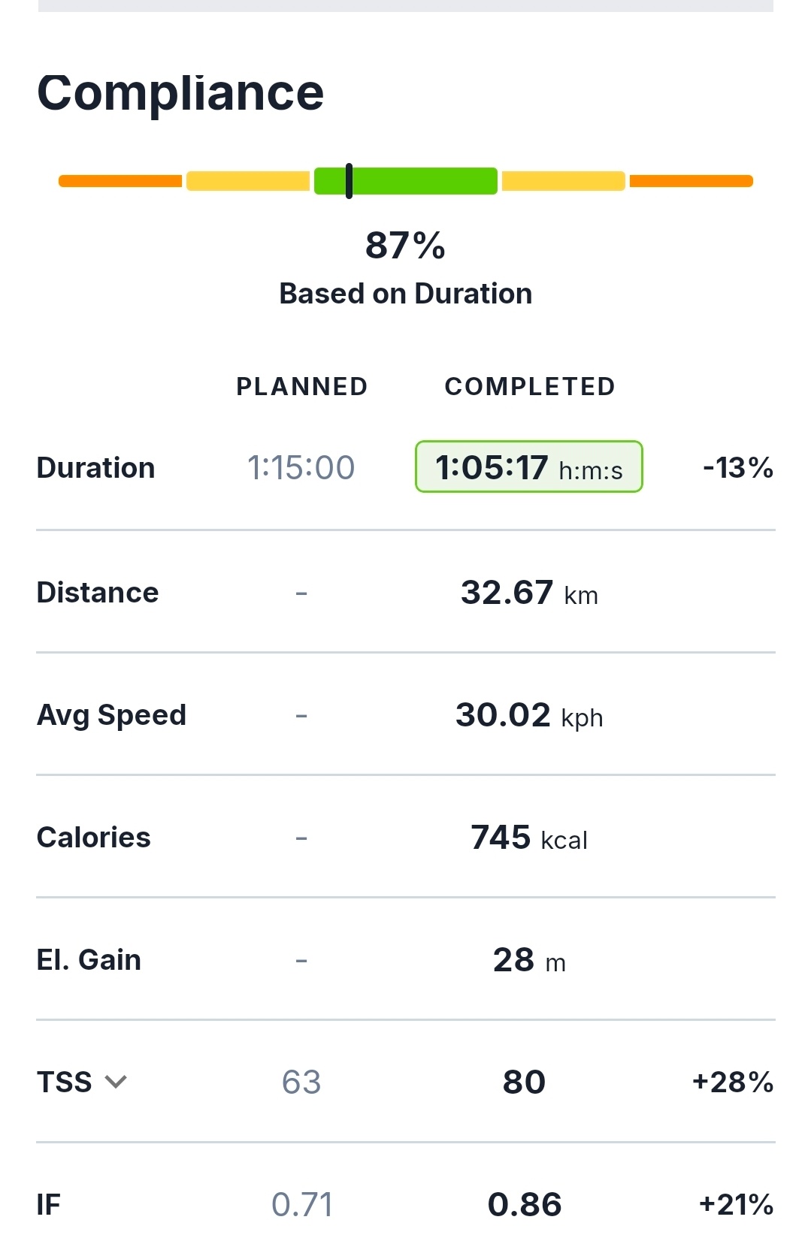Edit the planned TSS value 63
Viewport: 811px width, 1259px height.
click(301, 1082)
